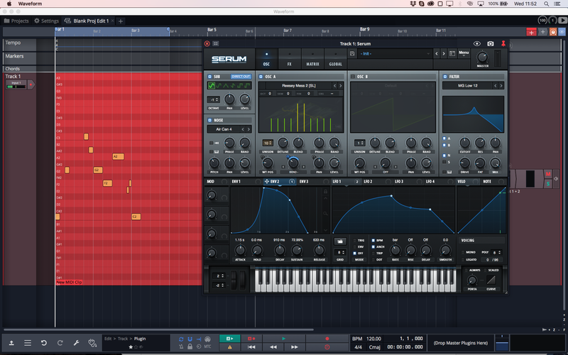Click the envelope zoom magnifier icon
568x355 pixels.
point(325,214)
